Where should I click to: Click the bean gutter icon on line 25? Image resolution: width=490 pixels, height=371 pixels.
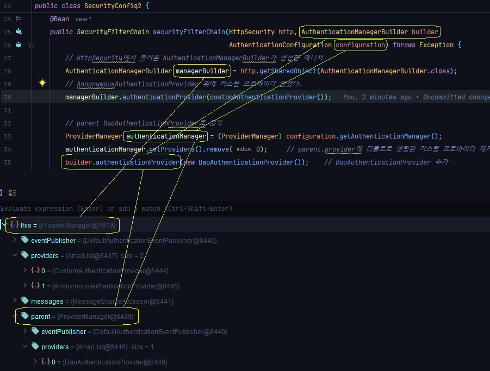(18, 32)
